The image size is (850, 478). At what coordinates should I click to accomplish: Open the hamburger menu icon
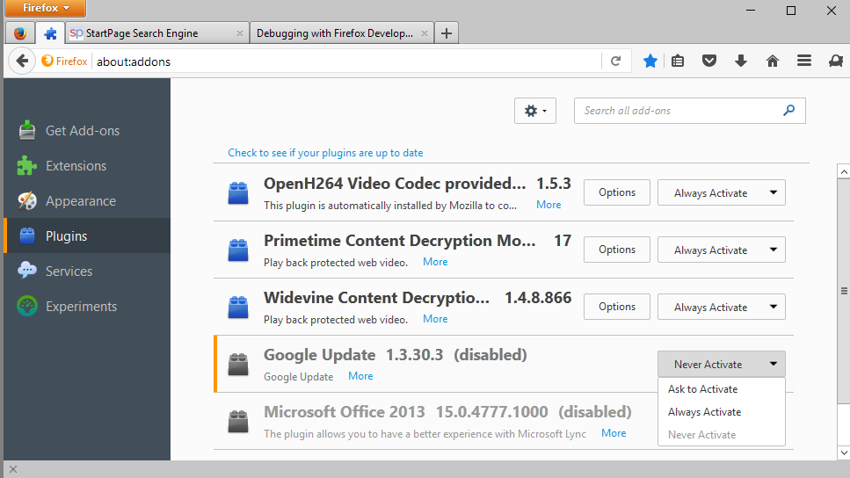point(804,61)
